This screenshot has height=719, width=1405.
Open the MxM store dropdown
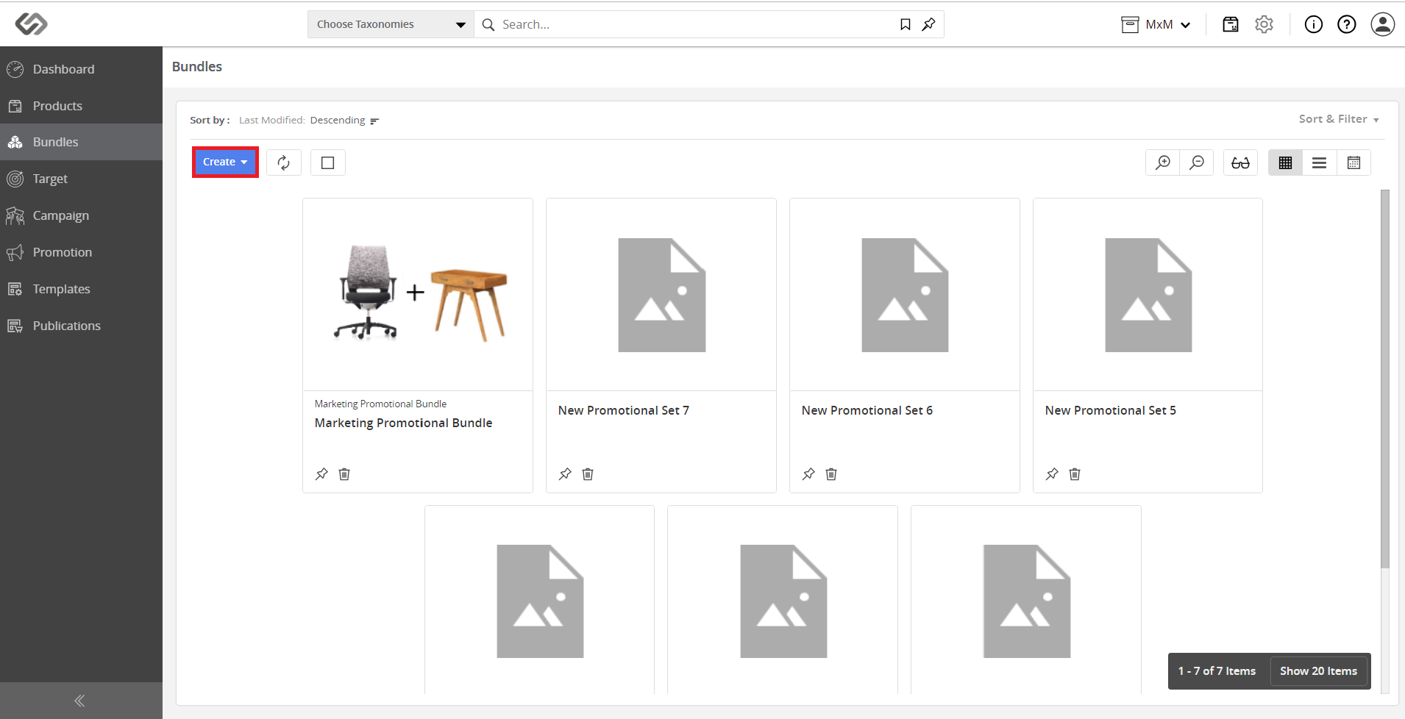1156,25
